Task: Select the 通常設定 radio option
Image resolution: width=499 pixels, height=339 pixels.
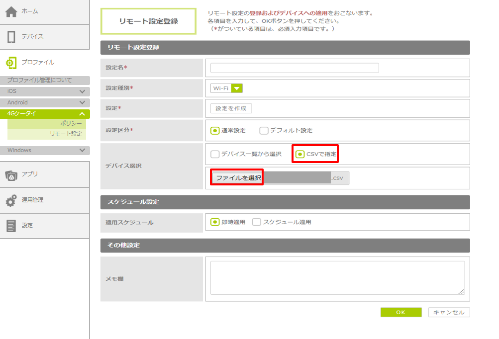Action: (x=215, y=131)
